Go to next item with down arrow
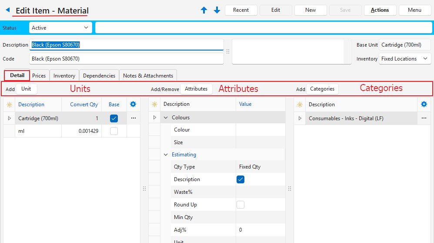 [217, 10]
